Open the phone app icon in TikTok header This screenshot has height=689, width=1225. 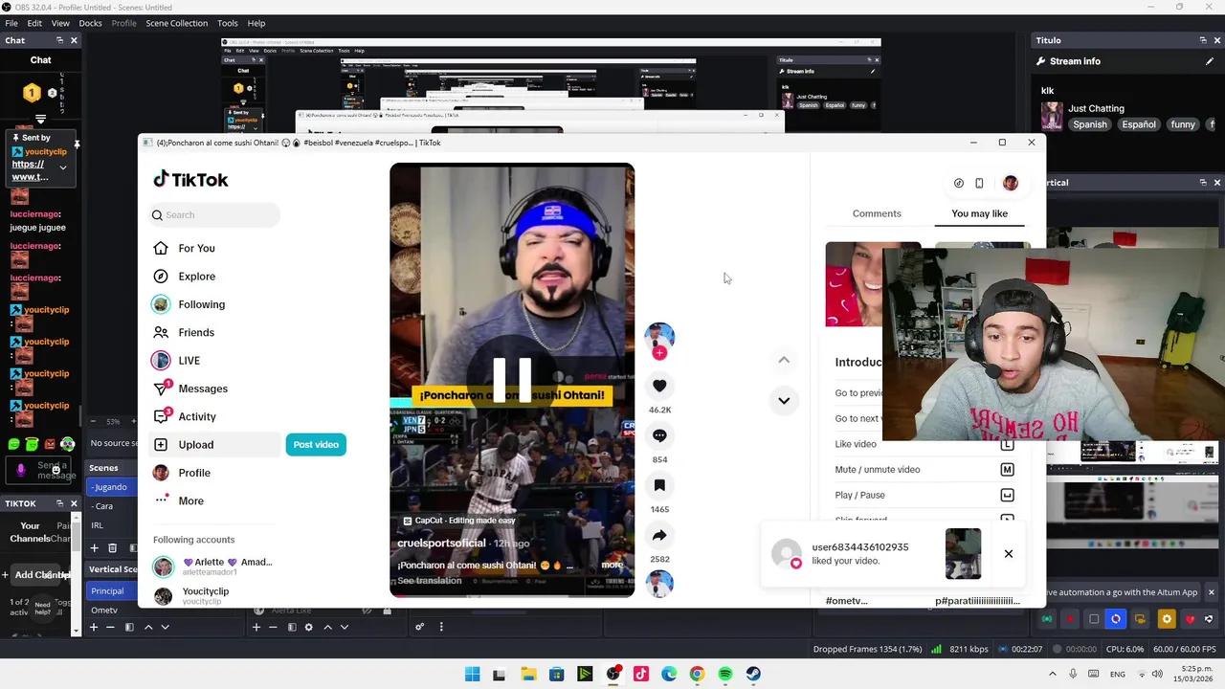point(979,183)
